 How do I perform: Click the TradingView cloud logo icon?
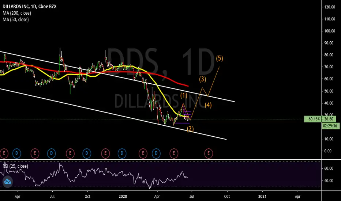pos(7,181)
